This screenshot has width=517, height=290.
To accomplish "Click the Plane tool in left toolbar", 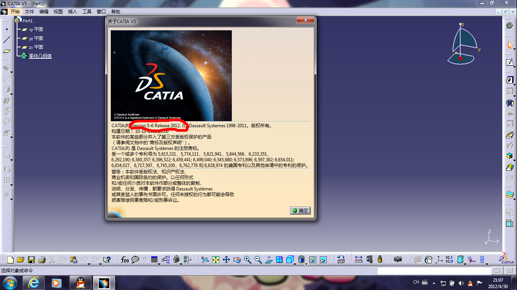I will coord(7,51).
